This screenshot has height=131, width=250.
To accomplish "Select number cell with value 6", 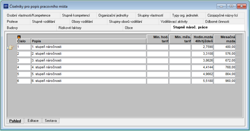I will (x=24, y=81).
